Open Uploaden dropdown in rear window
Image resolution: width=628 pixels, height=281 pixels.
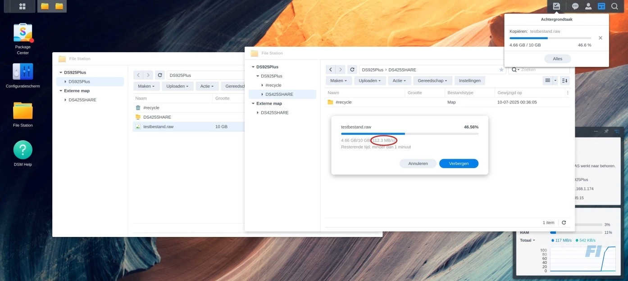[178, 86]
